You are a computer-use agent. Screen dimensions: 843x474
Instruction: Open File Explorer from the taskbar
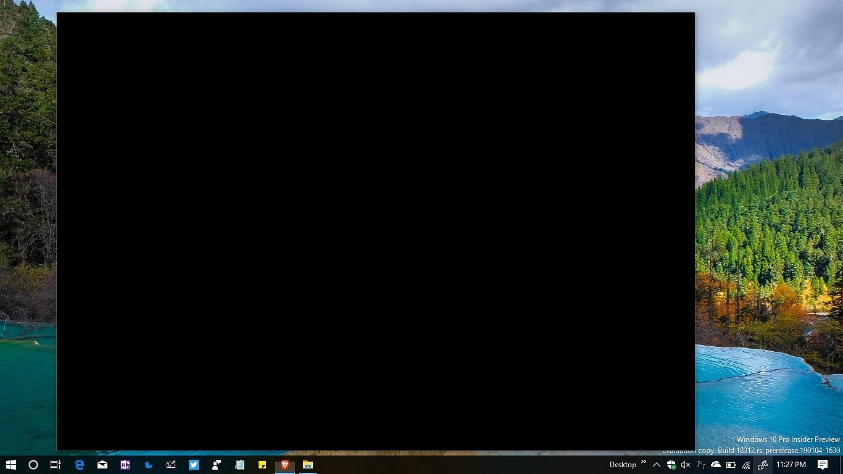coord(308,465)
